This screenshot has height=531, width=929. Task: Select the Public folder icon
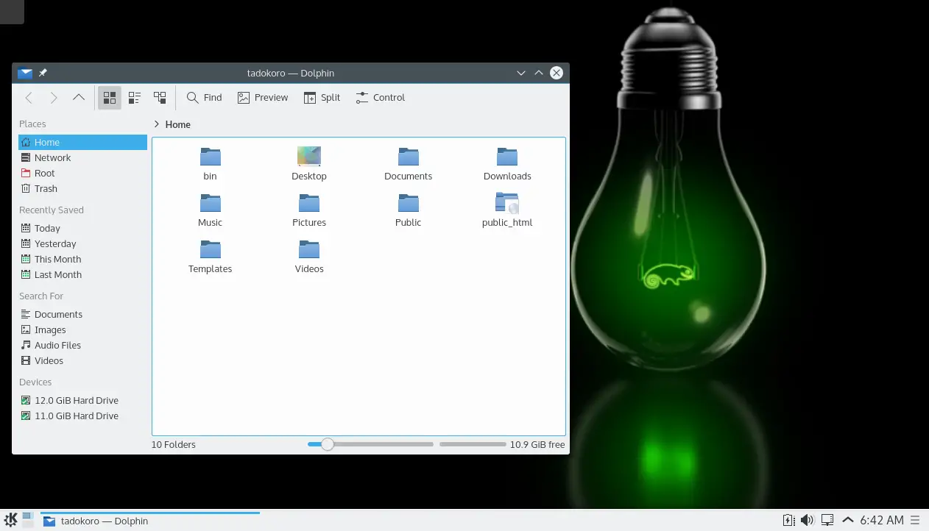(x=409, y=203)
